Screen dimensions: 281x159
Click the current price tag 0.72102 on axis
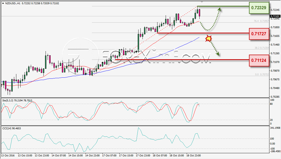coord(275,16)
